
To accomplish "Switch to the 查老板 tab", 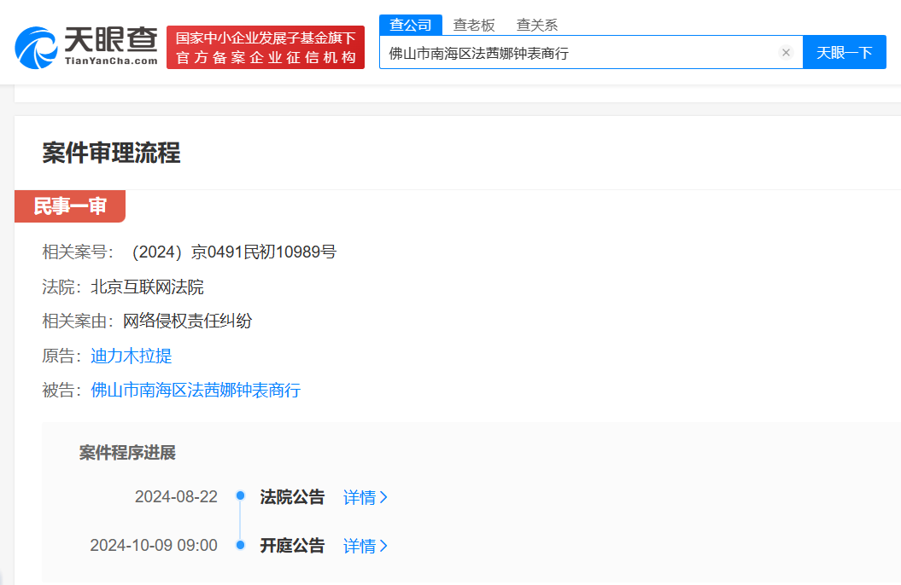I will (x=476, y=25).
